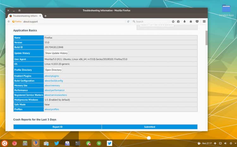Open the about:performance link
This screenshot has width=237, height=147.
coord(54,90)
